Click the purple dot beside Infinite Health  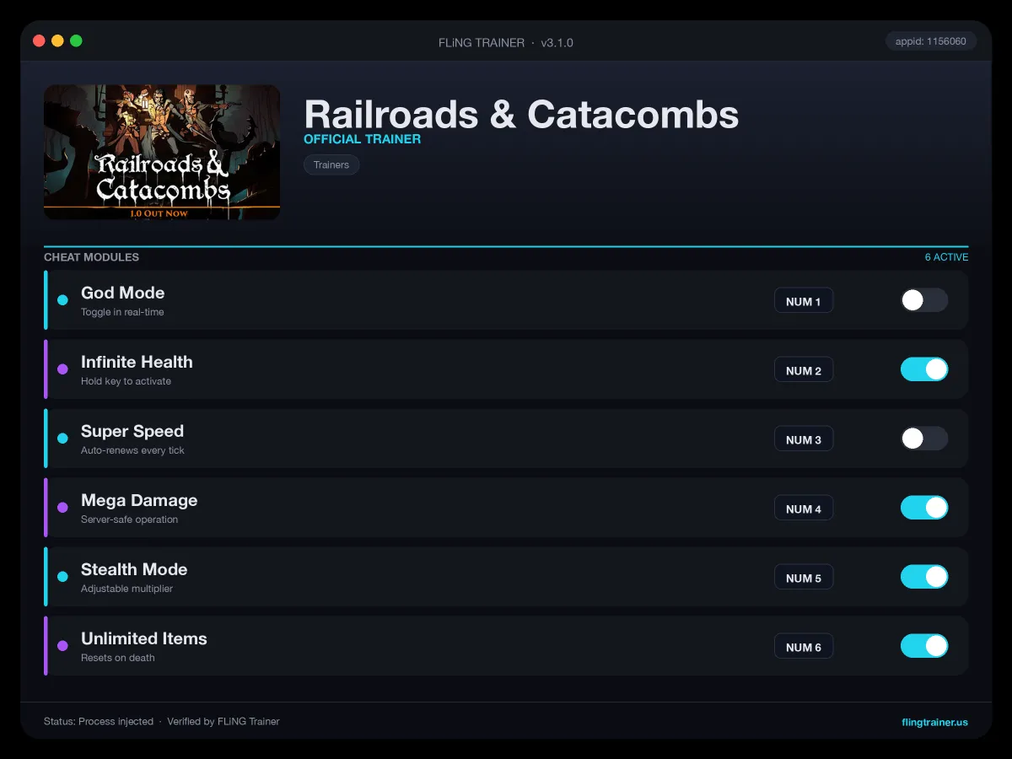pos(62,369)
